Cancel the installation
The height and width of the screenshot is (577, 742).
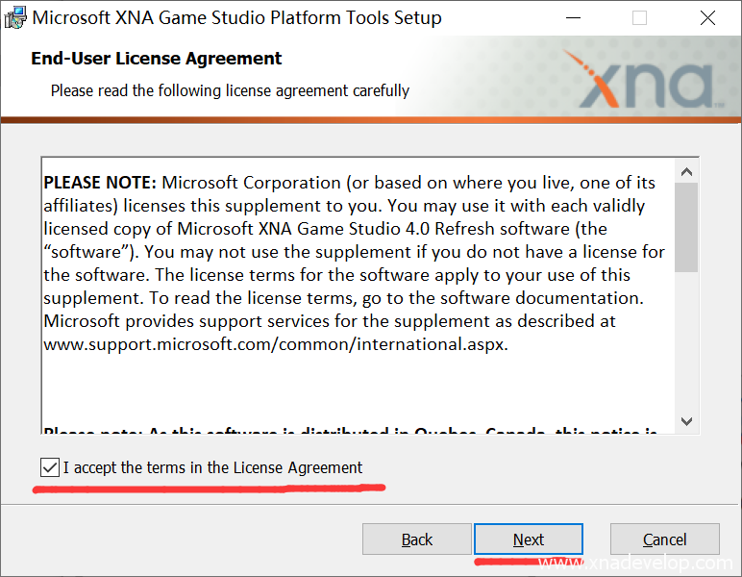point(664,539)
